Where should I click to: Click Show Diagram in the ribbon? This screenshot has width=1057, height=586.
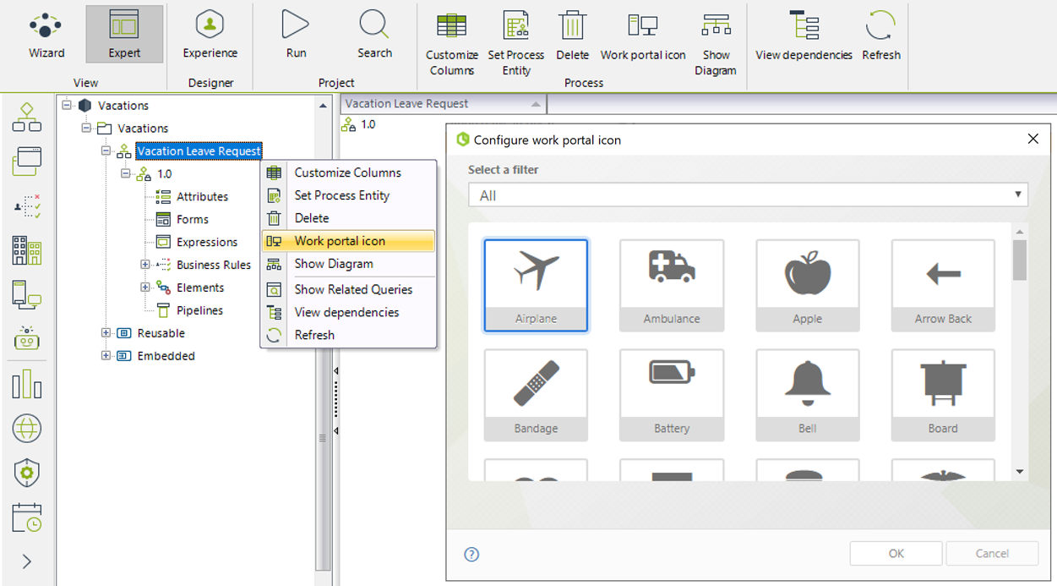coord(716,43)
